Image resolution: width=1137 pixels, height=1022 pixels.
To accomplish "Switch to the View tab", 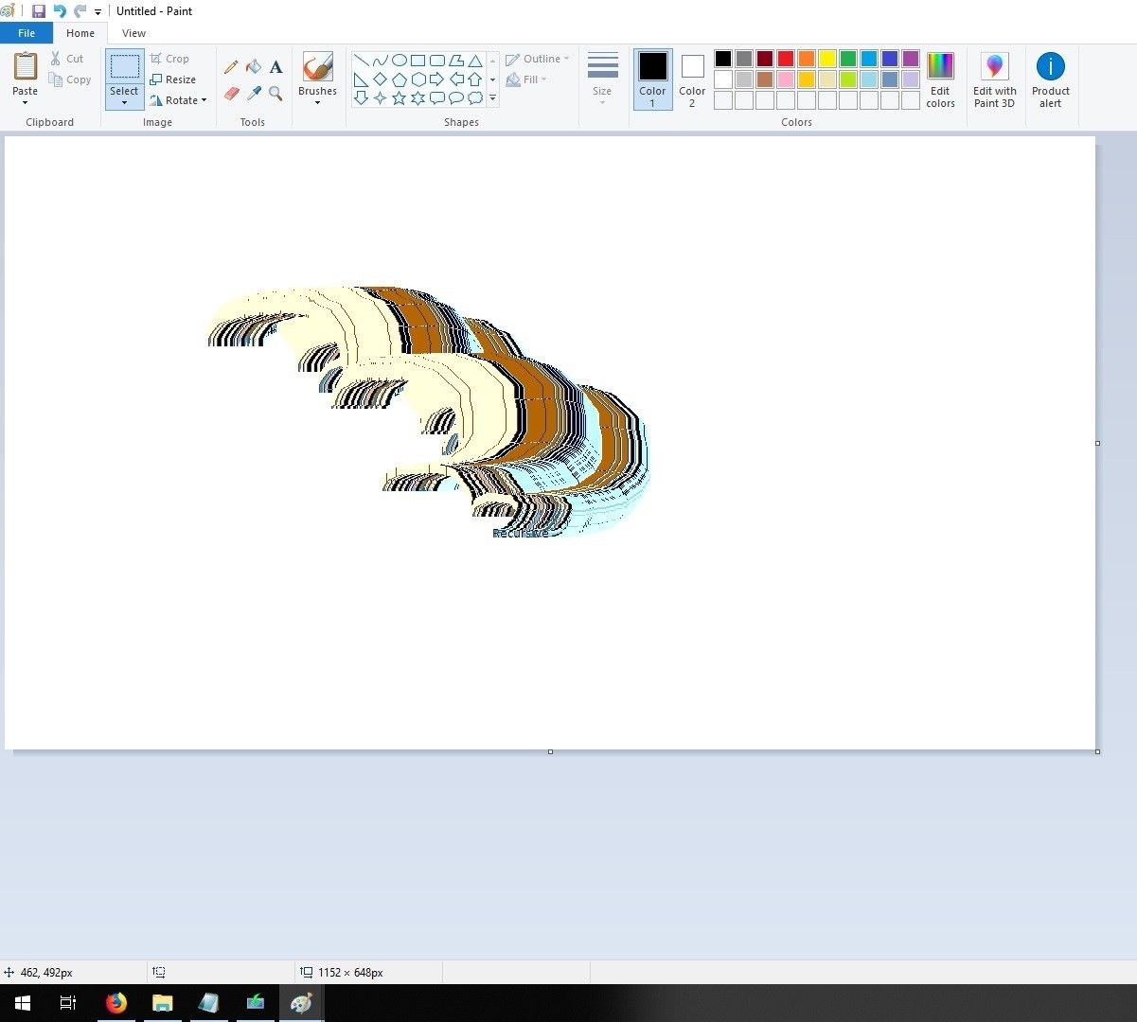I will tap(133, 32).
